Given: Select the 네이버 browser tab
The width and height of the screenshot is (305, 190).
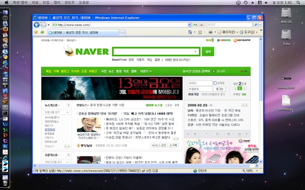Looking at the screenshot, I should coord(83,32).
